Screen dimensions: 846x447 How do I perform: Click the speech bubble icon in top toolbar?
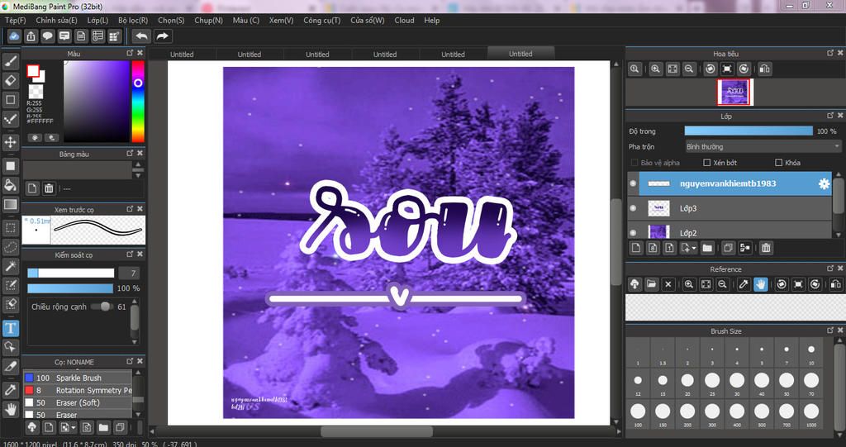point(47,36)
